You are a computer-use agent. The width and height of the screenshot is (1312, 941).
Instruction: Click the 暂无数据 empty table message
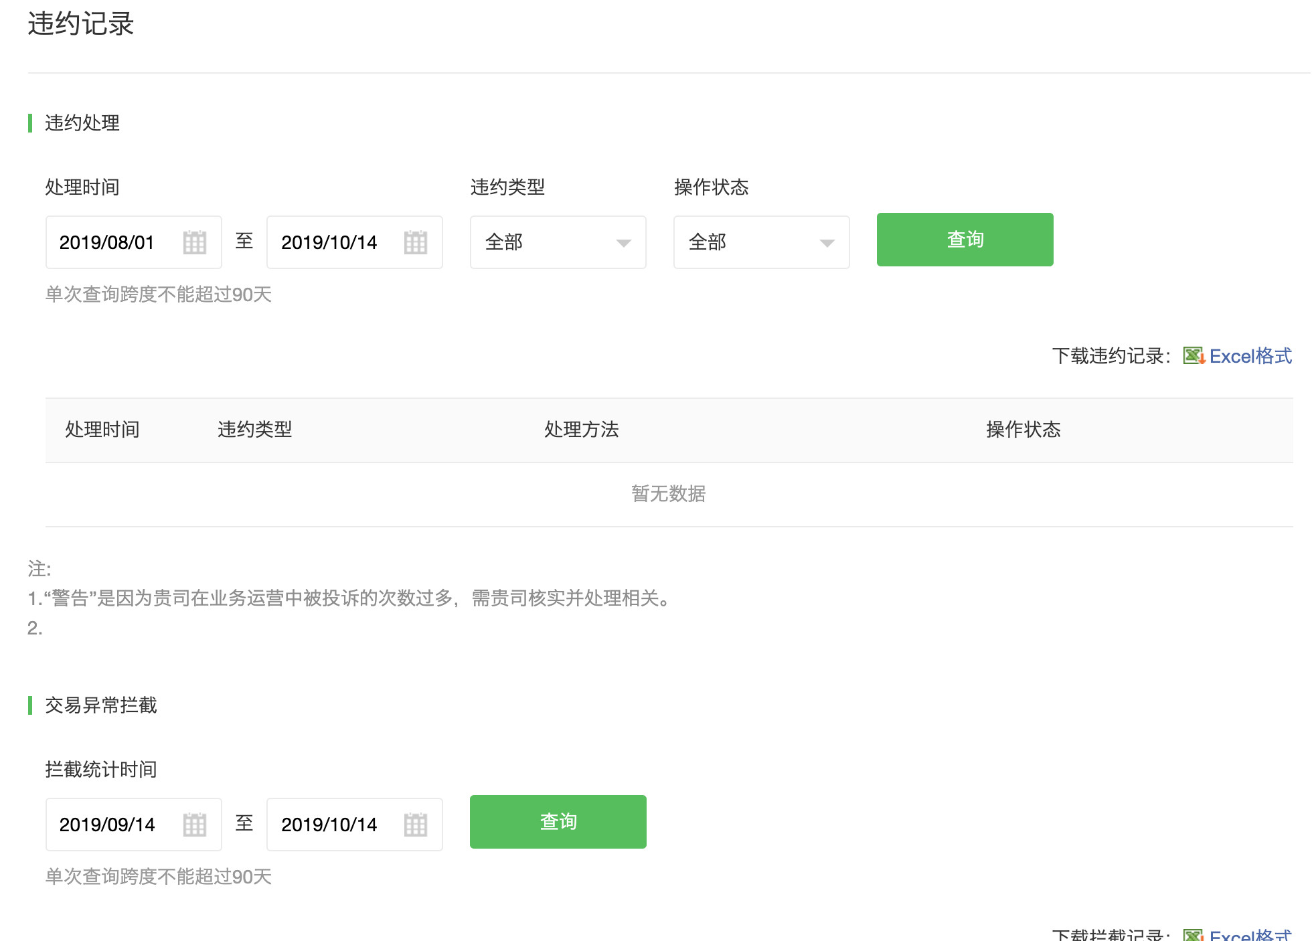pos(669,494)
